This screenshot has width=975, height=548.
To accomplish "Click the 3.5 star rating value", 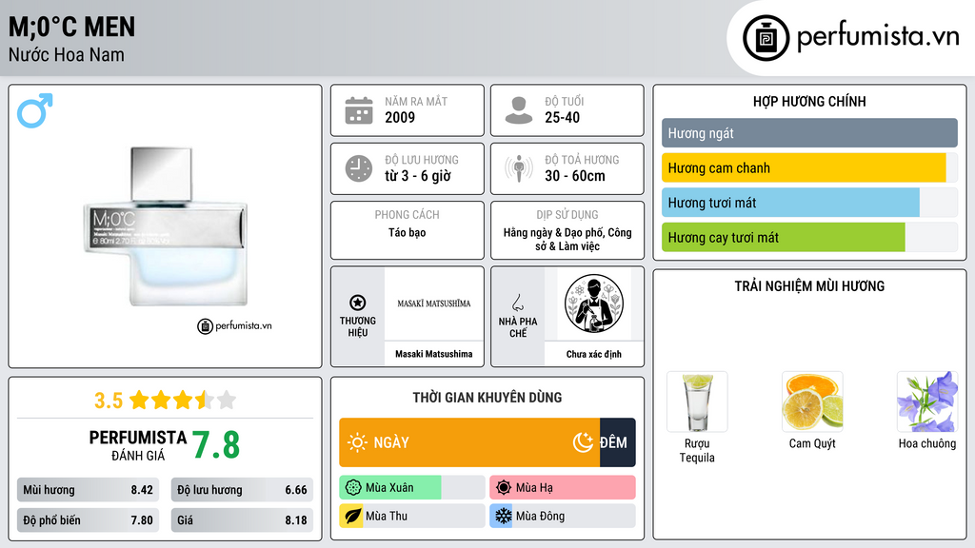I will pyautogui.click(x=109, y=401).
